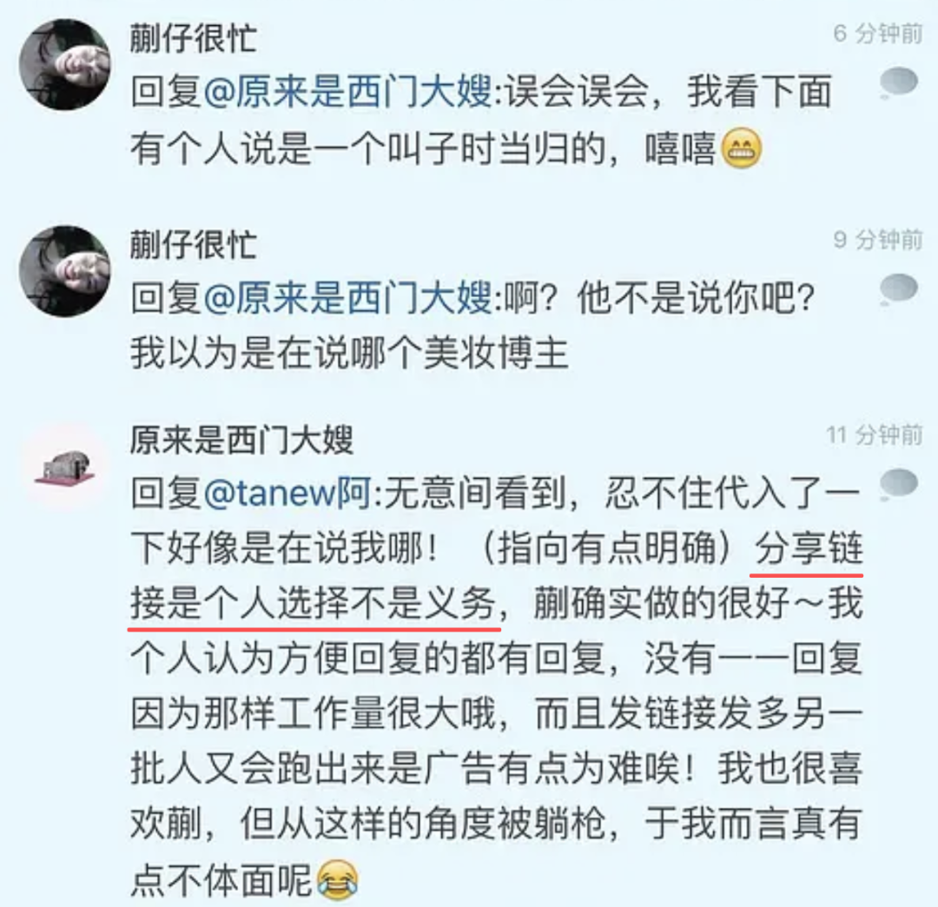
Task: Follow @tanew阿 mention in third comment
Action: pos(287,493)
